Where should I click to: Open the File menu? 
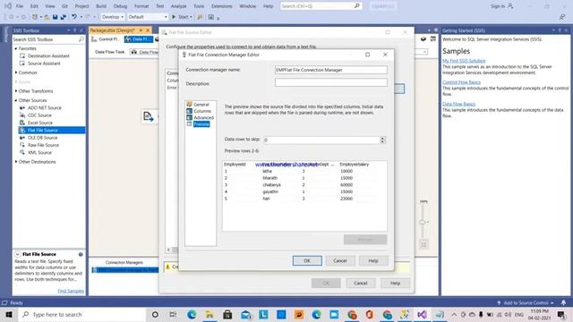[x=20, y=6]
